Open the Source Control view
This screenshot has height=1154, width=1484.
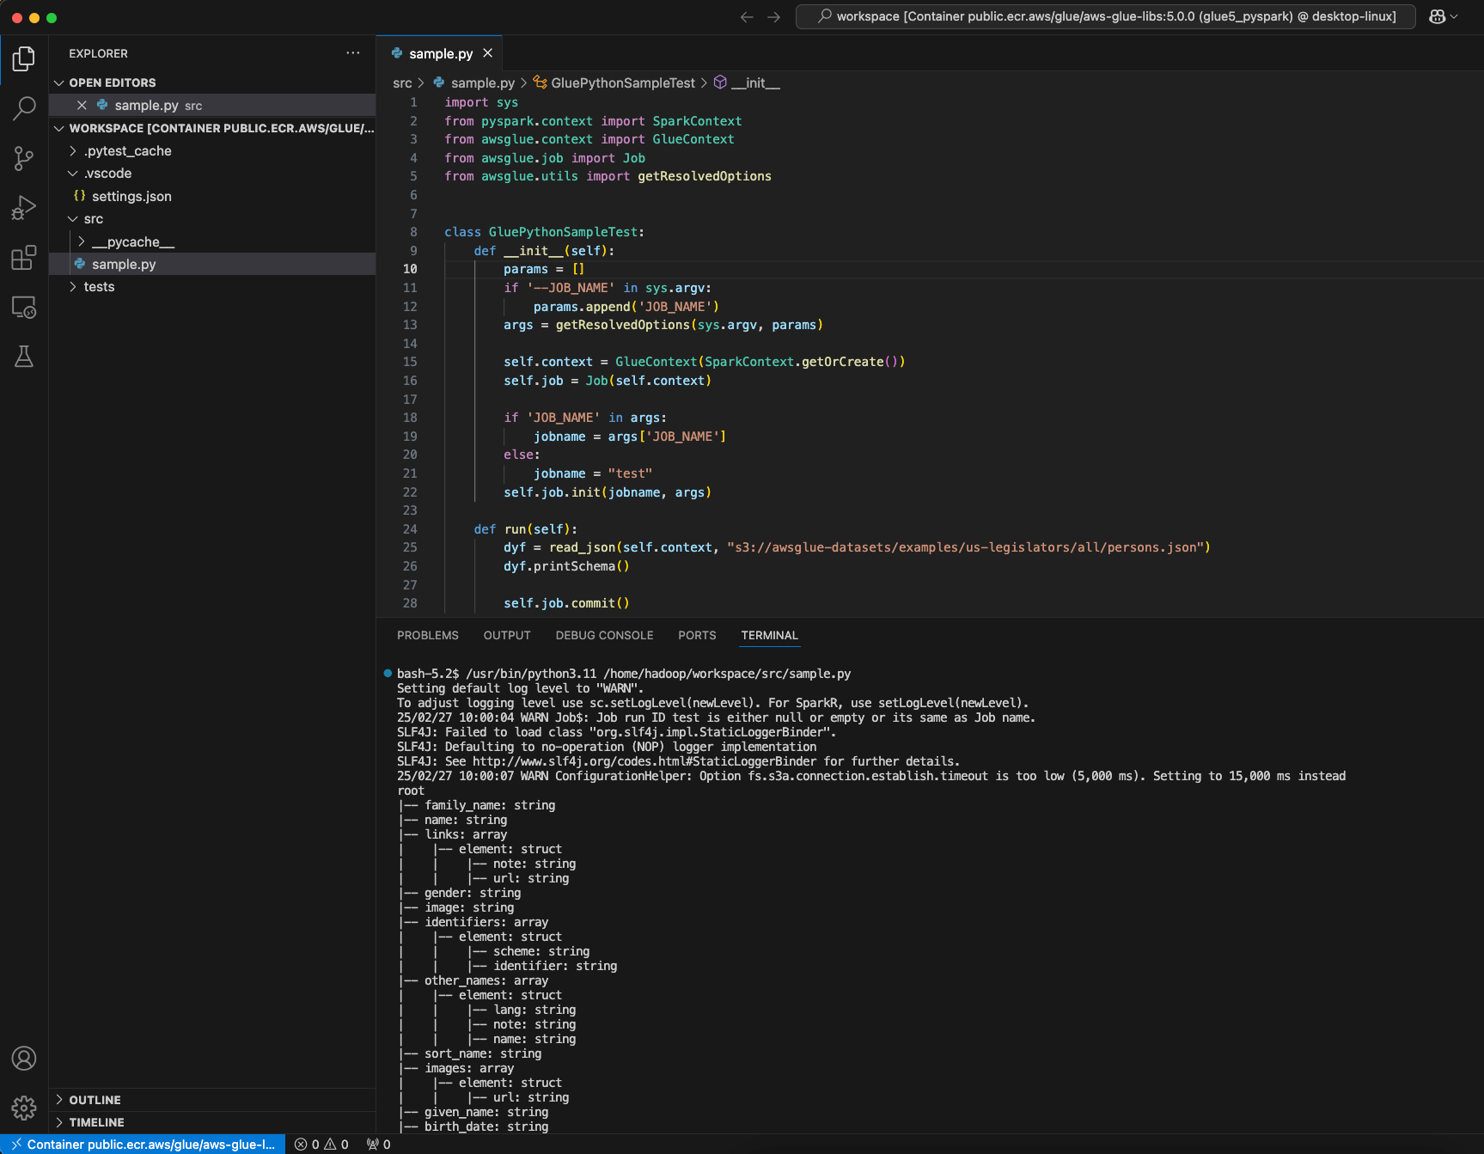coord(24,158)
